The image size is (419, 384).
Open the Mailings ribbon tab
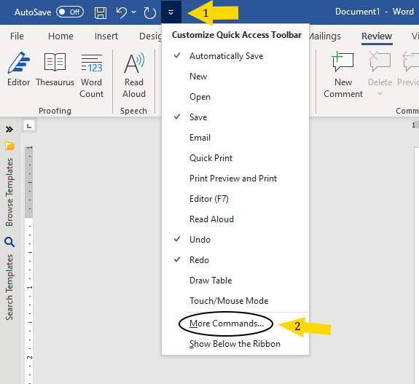[325, 36]
